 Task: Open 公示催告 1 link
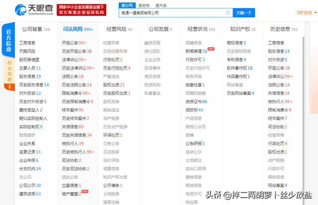click(x=113, y=186)
